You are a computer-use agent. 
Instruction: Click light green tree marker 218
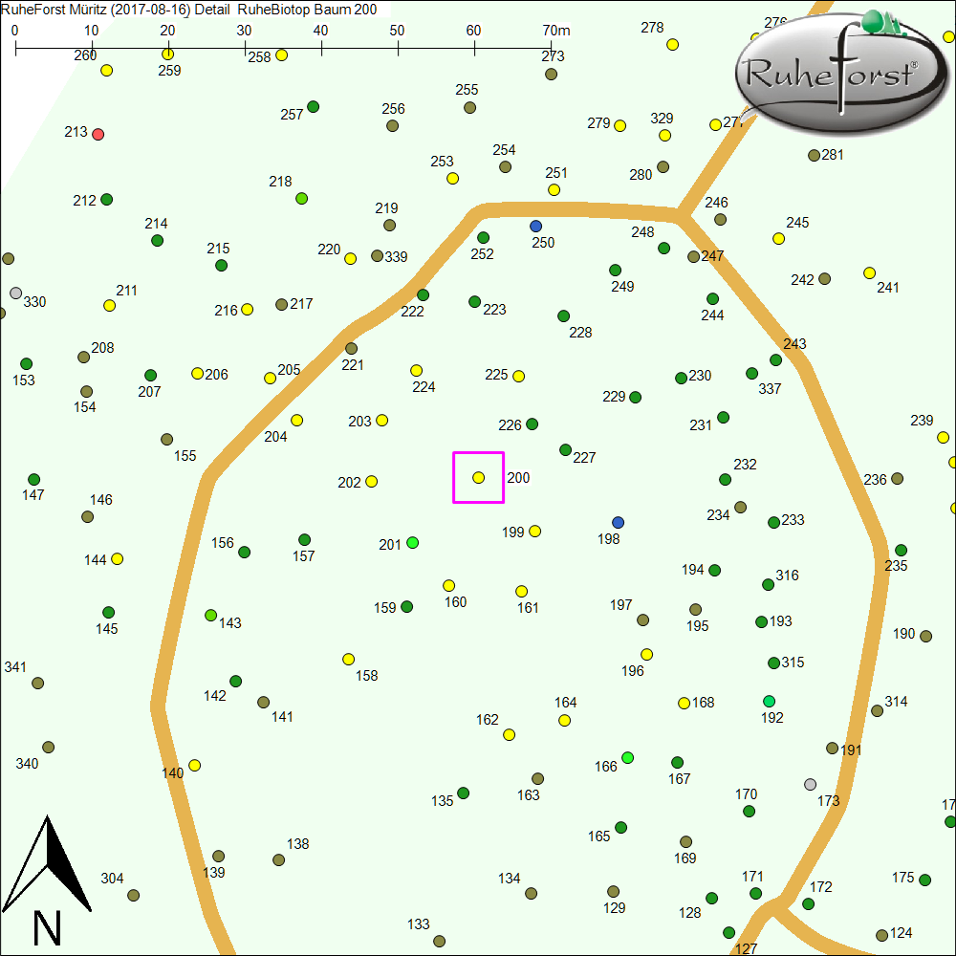[x=301, y=198]
